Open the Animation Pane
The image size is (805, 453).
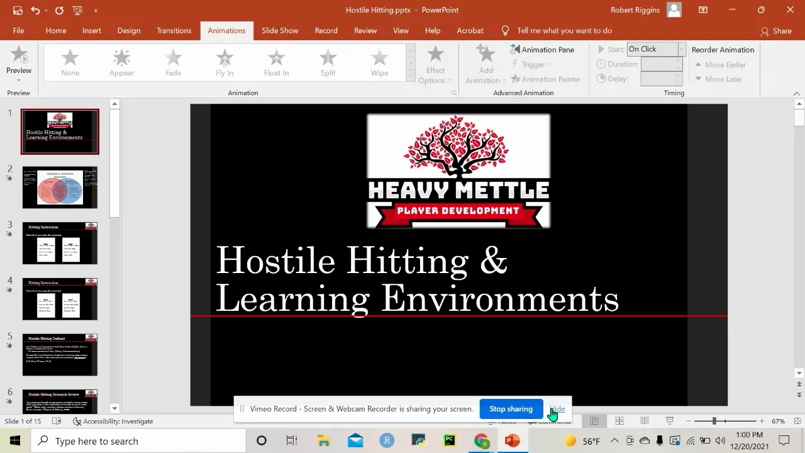[x=542, y=50]
